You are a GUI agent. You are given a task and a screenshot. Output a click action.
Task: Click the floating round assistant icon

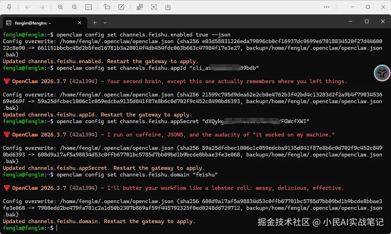[382, 73]
